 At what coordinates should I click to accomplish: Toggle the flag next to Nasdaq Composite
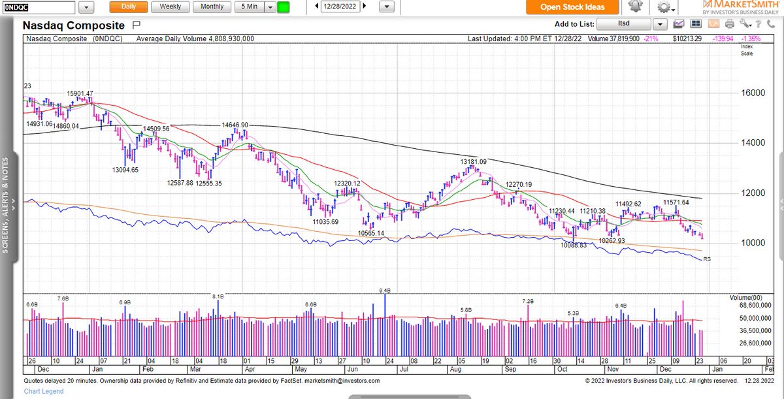(137, 25)
